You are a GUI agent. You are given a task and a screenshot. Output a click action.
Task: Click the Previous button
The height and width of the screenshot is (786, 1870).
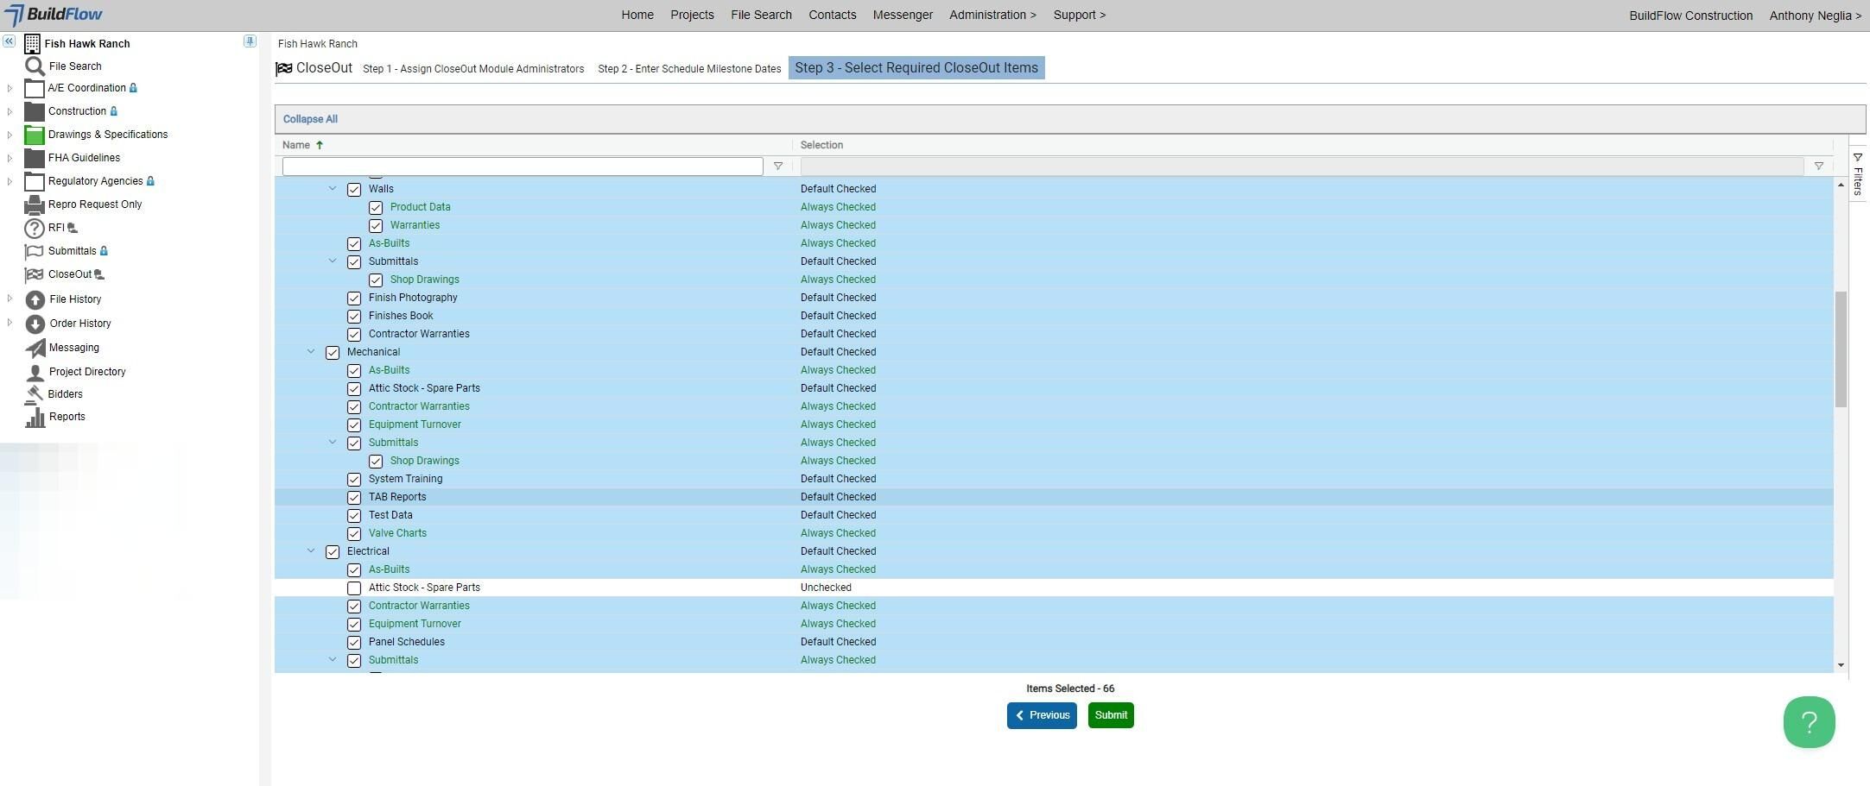(1042, 715)
